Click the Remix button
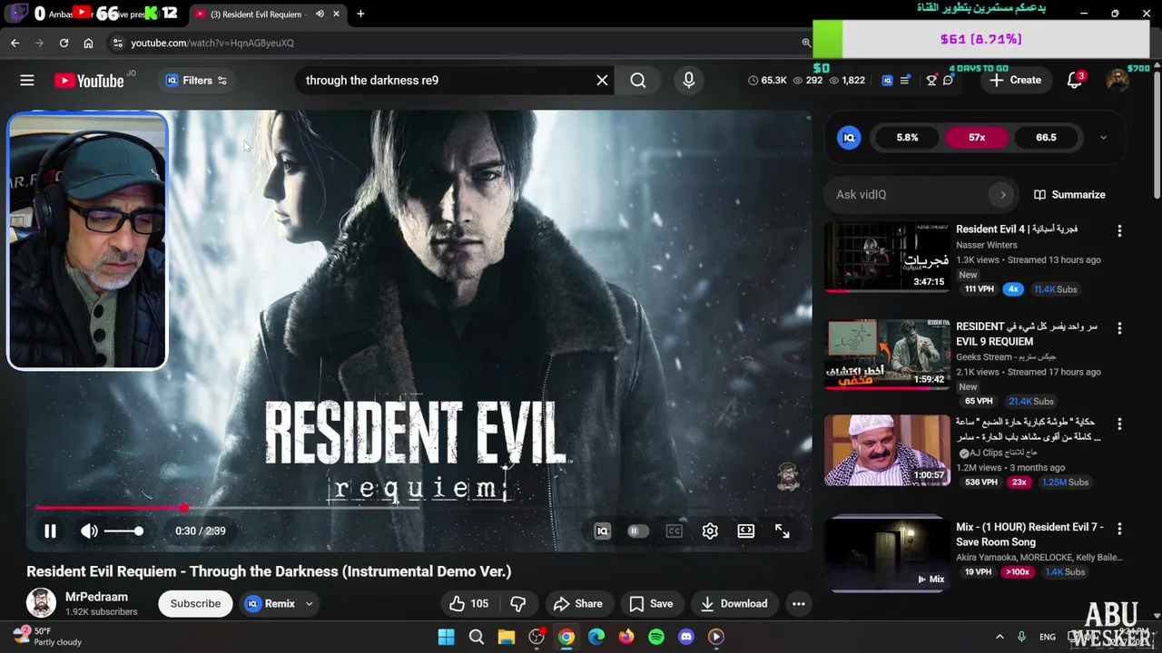The width and height of the screenshot is (1162, 653). pos(271,604)
